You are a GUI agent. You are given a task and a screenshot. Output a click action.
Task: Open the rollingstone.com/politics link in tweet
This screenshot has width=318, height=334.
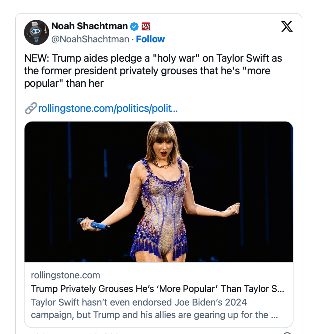108,108
